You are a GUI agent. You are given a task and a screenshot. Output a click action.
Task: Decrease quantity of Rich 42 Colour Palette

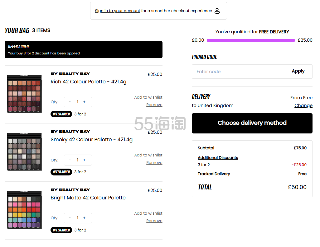tap(70, 102)
